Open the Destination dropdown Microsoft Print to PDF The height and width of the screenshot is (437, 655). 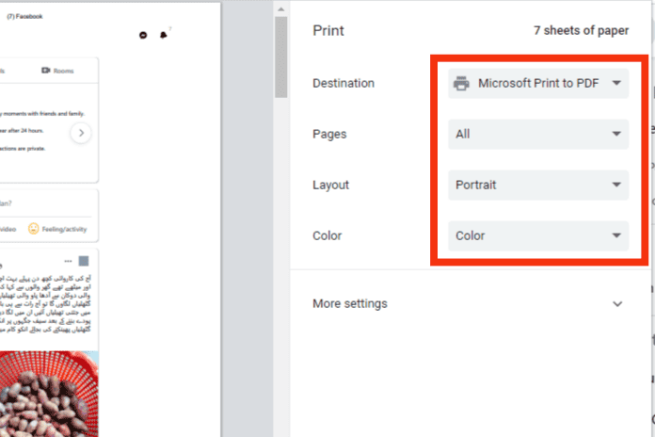point(538,83)
